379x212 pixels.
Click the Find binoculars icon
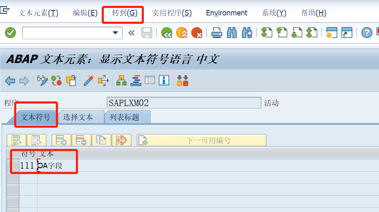pyautogui.click(x=232, y=33)
